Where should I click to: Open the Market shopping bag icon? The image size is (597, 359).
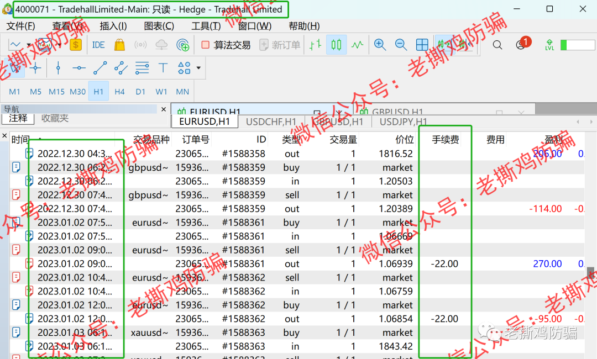(x=119, y=45)
